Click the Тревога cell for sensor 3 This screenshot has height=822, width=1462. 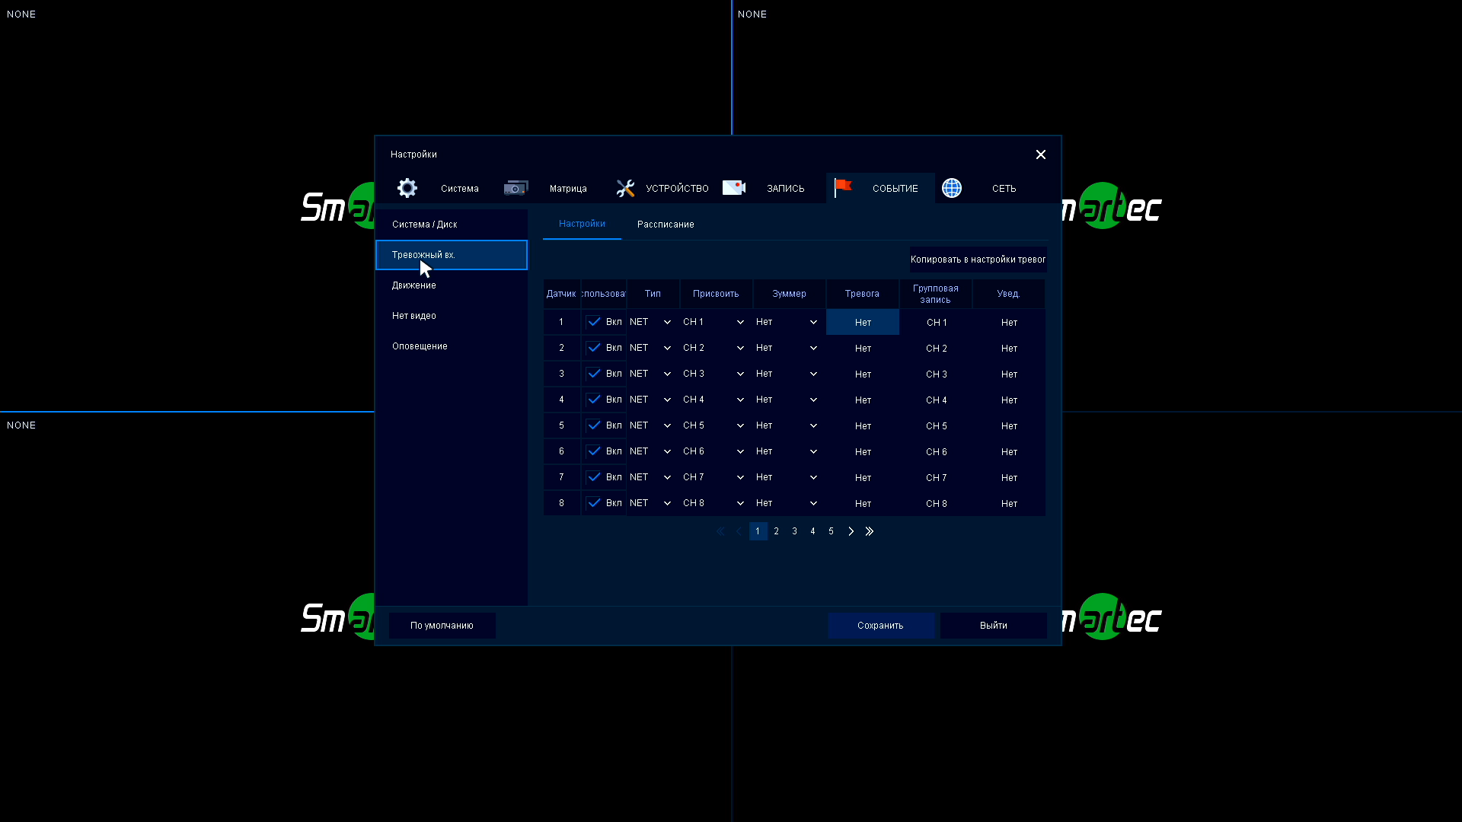pos(863,374)
